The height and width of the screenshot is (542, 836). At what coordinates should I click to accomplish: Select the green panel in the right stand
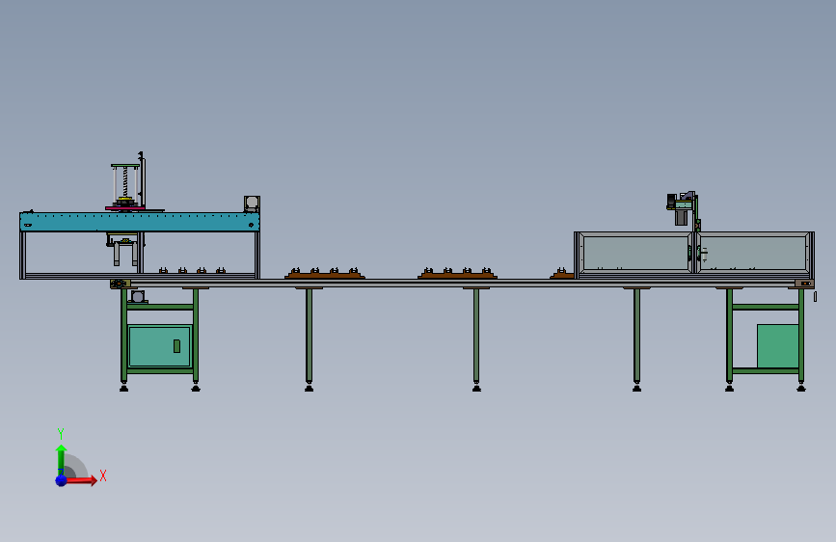[778, 345]
